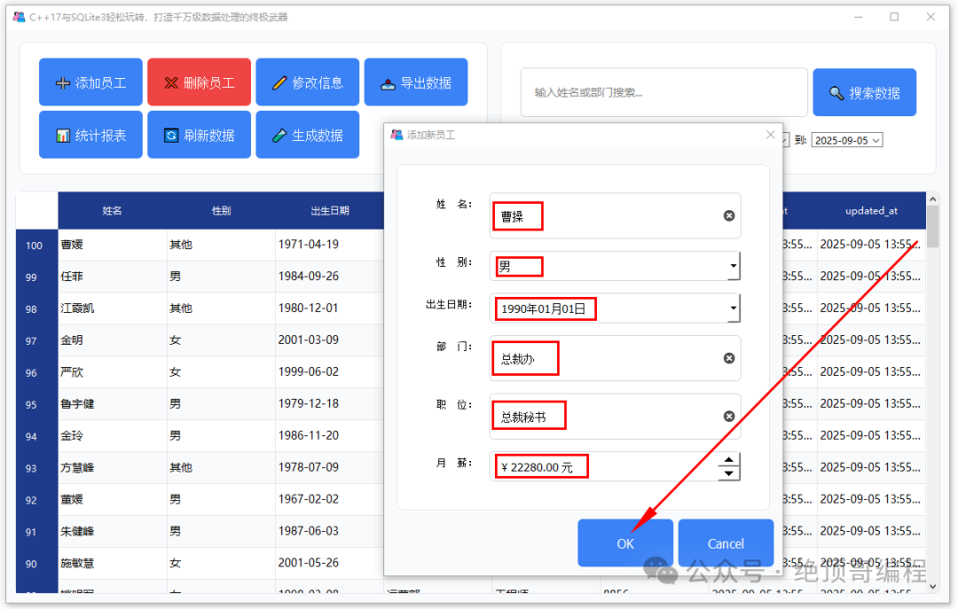The height and width of the screenshot is (609, 958).
Task: Clear the 职位 position field
Action: pyautogui.click(x=729, y=416)
